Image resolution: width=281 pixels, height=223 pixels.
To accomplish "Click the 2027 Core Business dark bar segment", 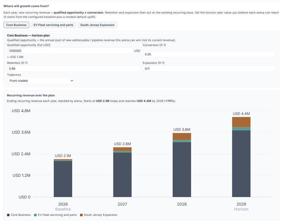I will point(122,175).
